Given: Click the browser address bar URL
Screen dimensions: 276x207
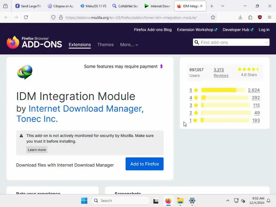Looking at the screenshot, I should click(131, 18).
